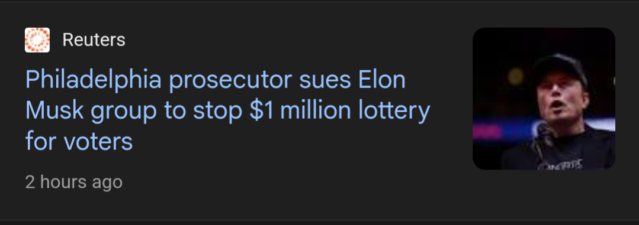This screenshot has height=225, width=639.
Task: Click the Reuters orange dotted logo icon
Action: click(37, 40)
